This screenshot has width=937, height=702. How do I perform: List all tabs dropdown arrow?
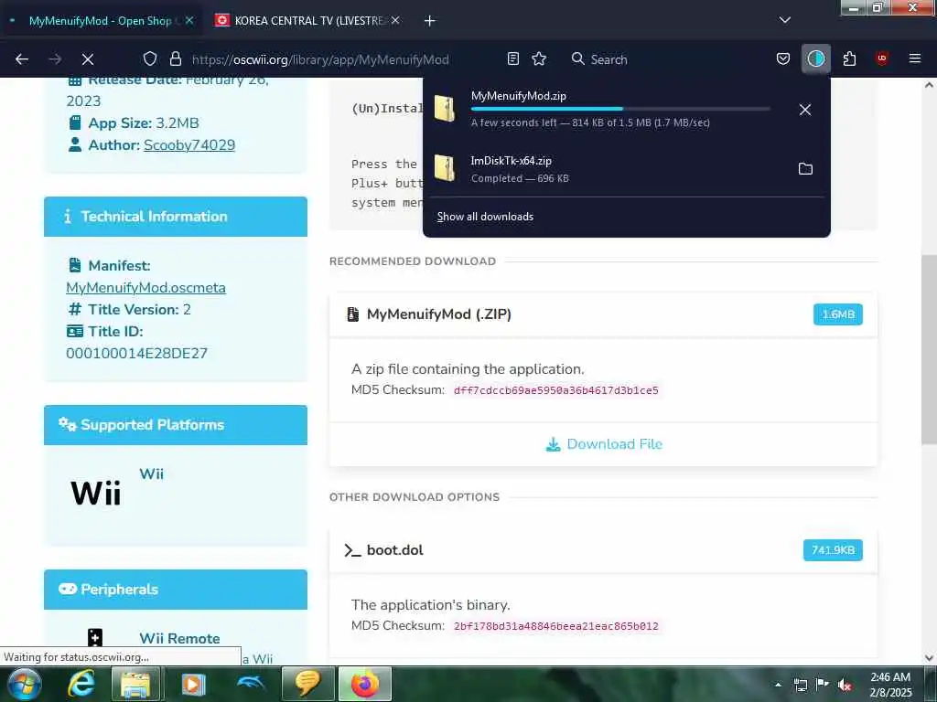click(x=785, y=20)
